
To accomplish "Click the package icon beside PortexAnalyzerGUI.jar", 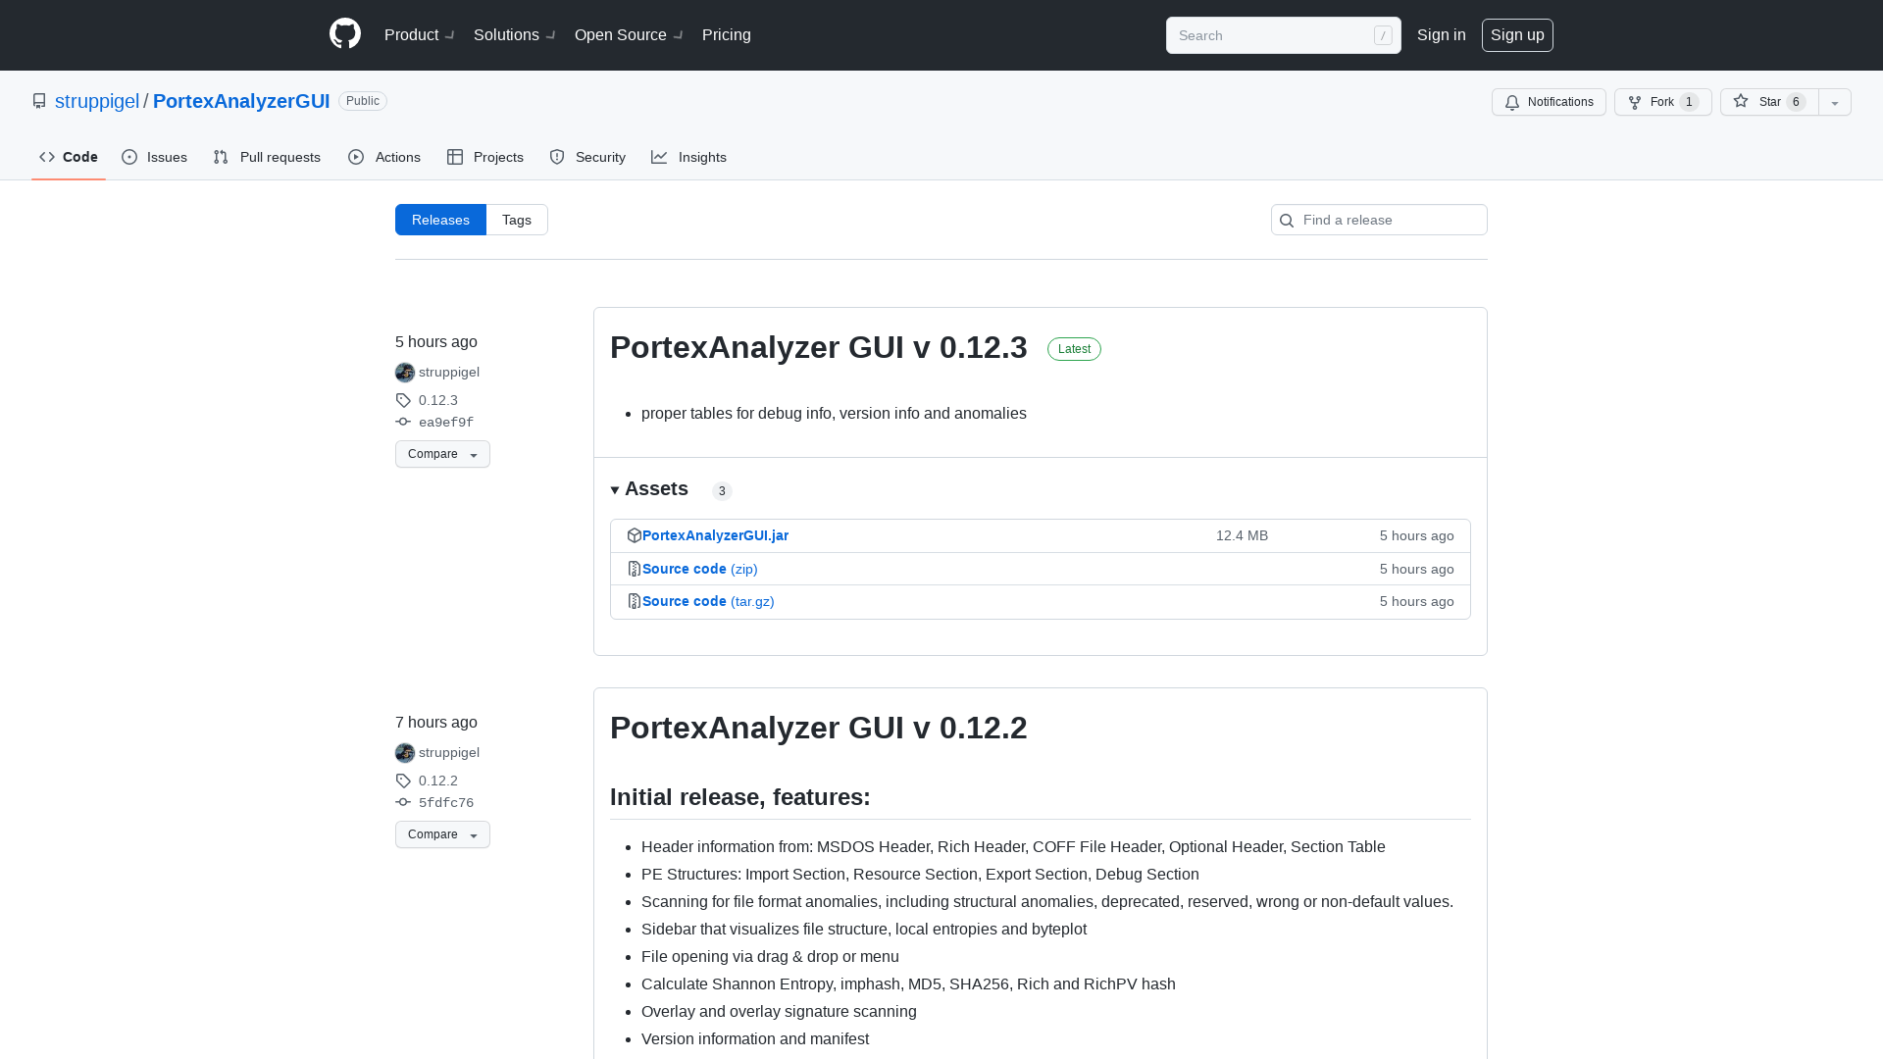I will [x=635, y=535].
